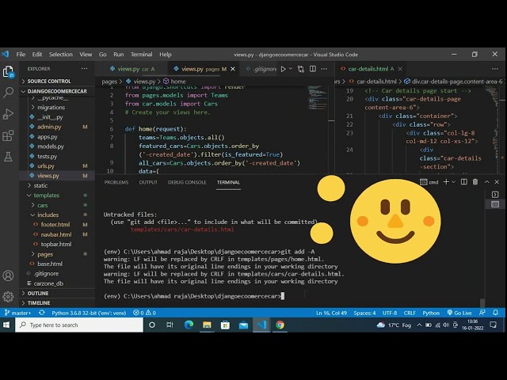The width and height of the screenshot is (507, 380).
Task: Change indentation via Spaces: 4
Action: click(364, 313)
